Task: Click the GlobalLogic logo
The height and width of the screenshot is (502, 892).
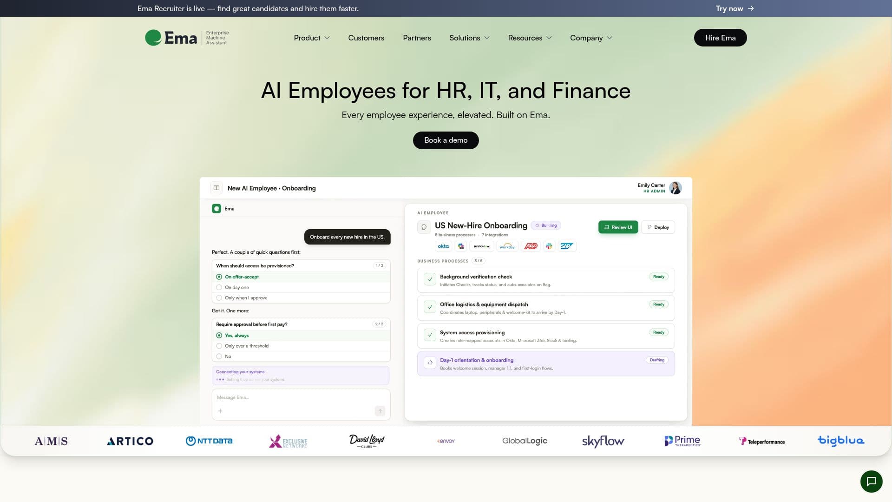Action: [525, 441]
